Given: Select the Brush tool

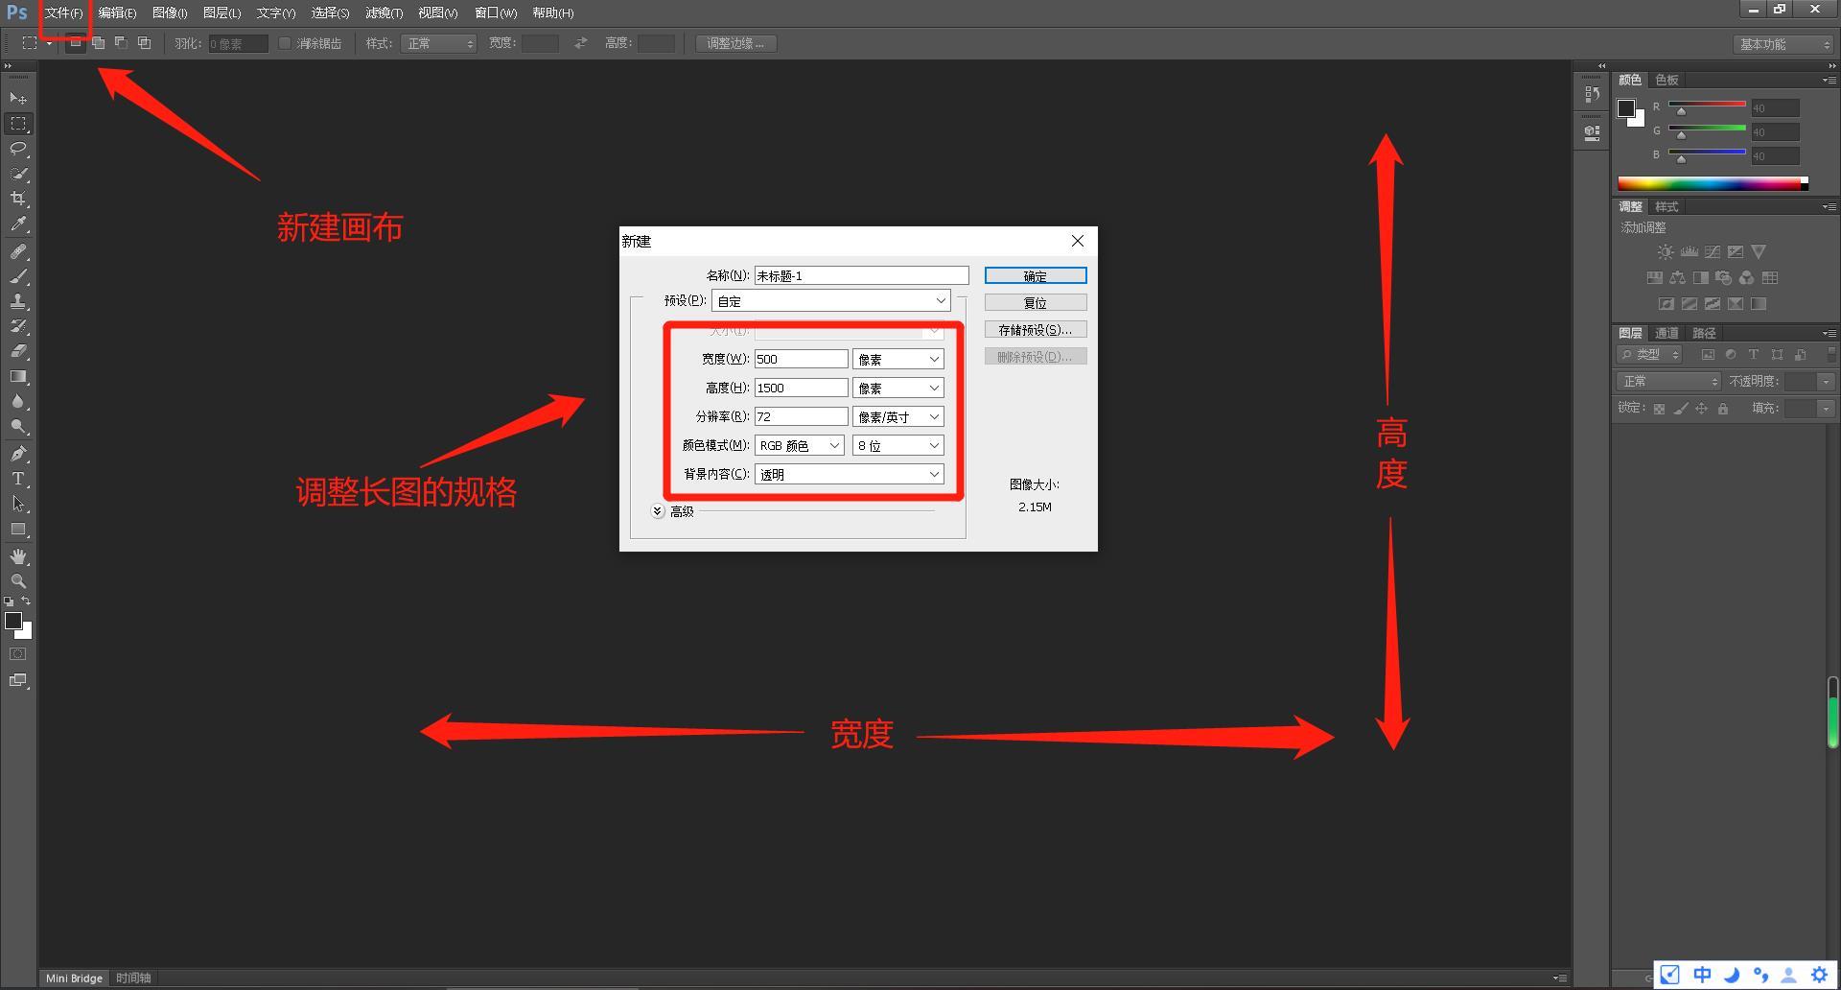Looking at the screenshot, I should click(18, 276).
